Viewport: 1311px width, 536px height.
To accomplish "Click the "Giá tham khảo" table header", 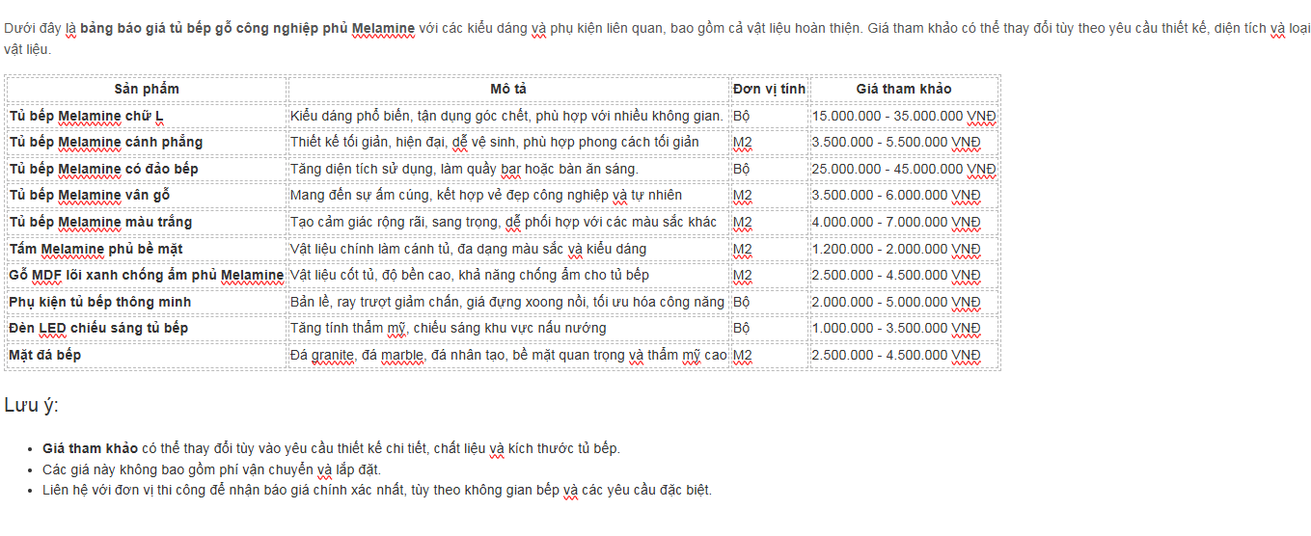I will click(903, 89).
